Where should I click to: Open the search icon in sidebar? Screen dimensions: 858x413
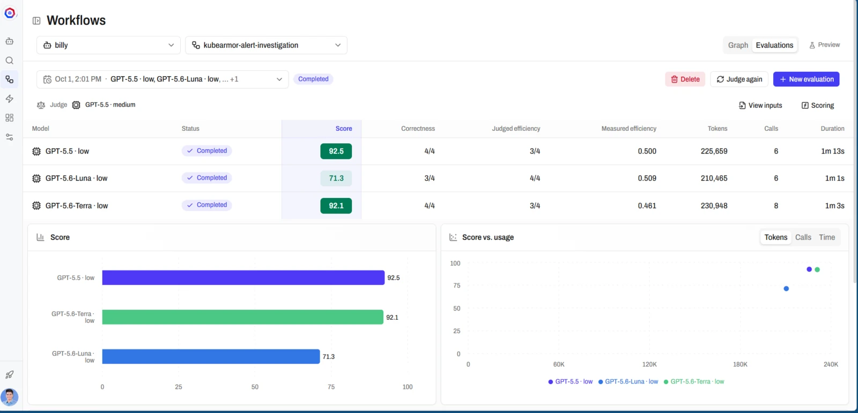click(10, 61)
